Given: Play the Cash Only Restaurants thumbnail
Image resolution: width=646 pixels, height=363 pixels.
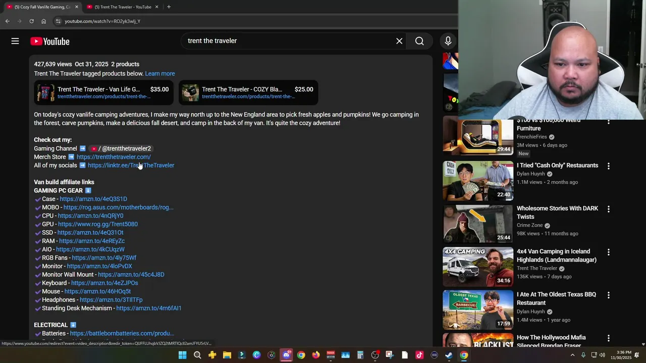Looking at the screenshot, I should [x=478, y=181].
